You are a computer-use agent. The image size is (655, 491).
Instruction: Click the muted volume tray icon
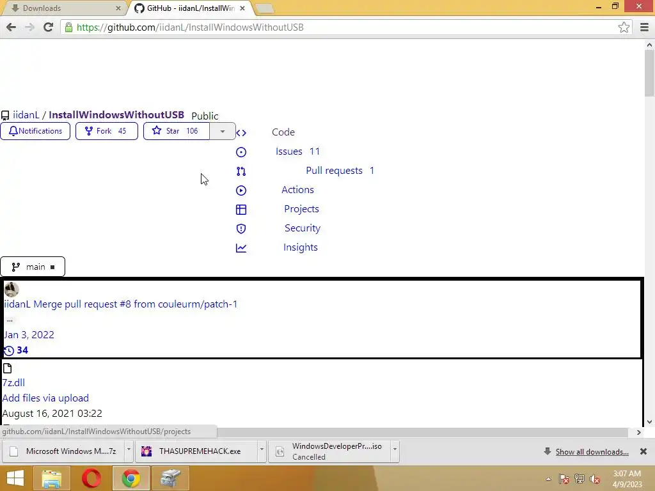point(594,479)
